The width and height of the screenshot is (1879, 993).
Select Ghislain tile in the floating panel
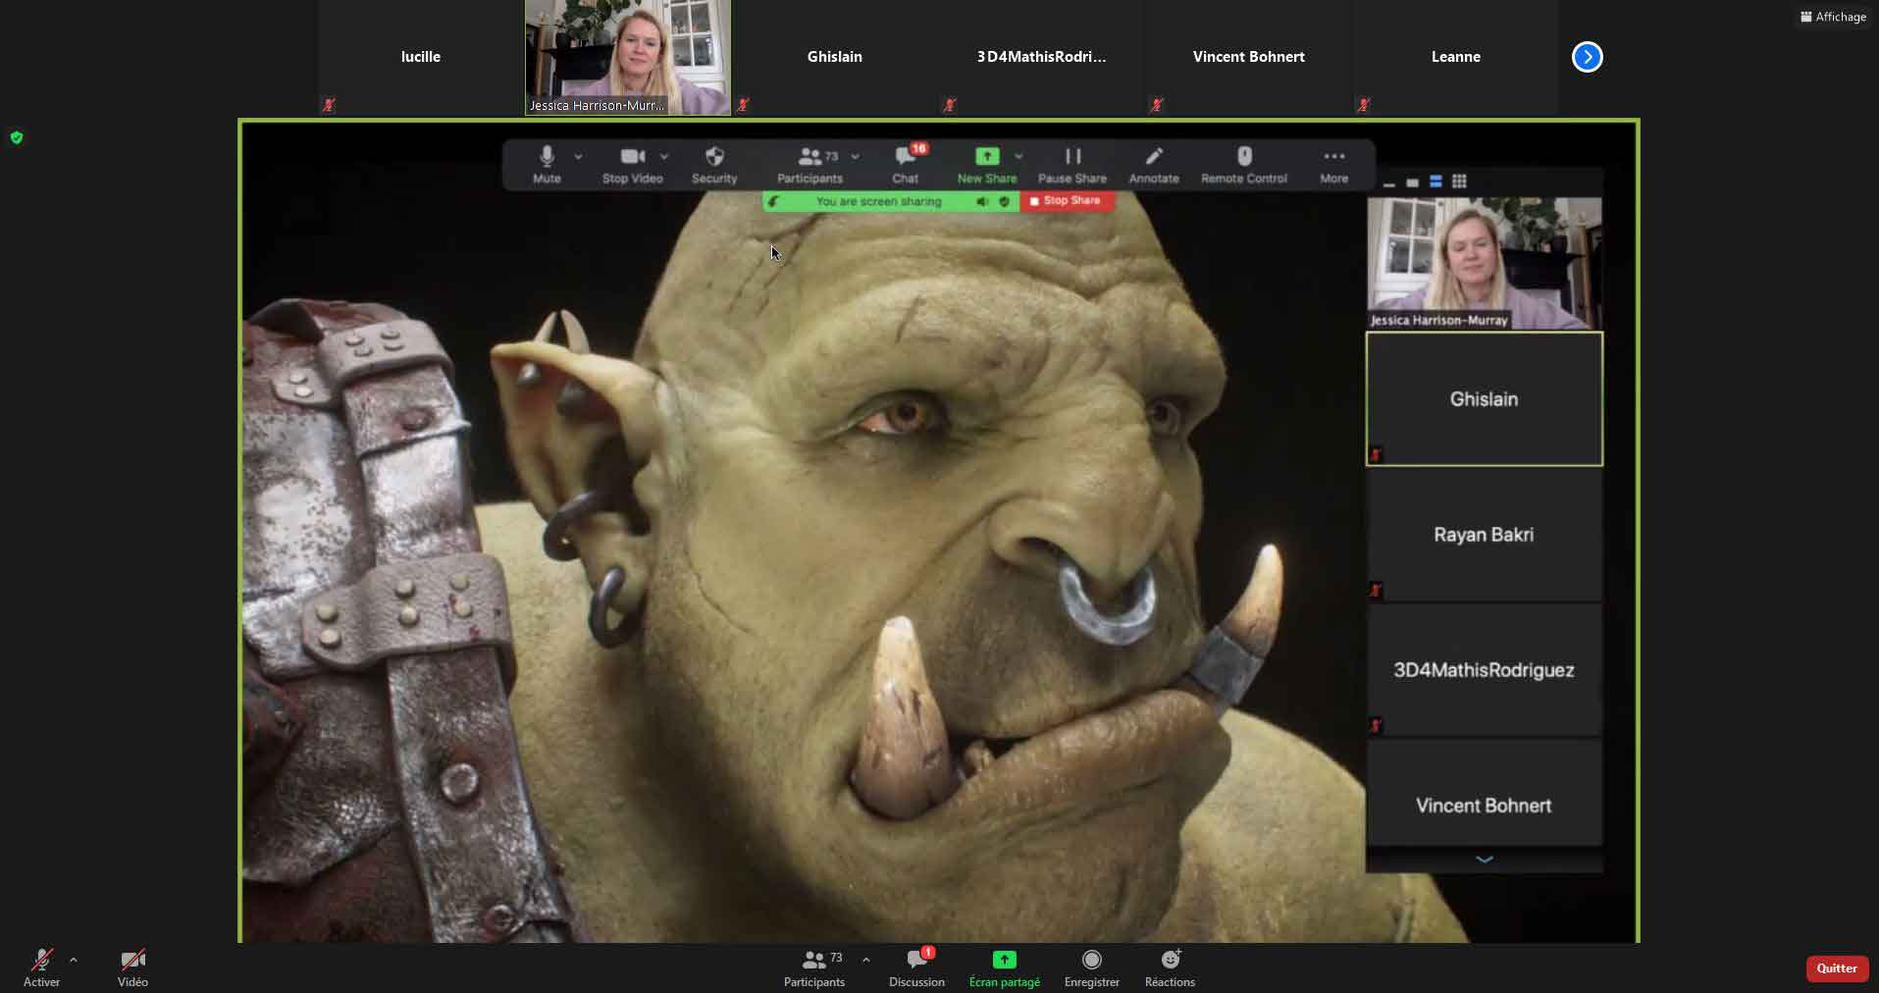[x=1485, y=399]
